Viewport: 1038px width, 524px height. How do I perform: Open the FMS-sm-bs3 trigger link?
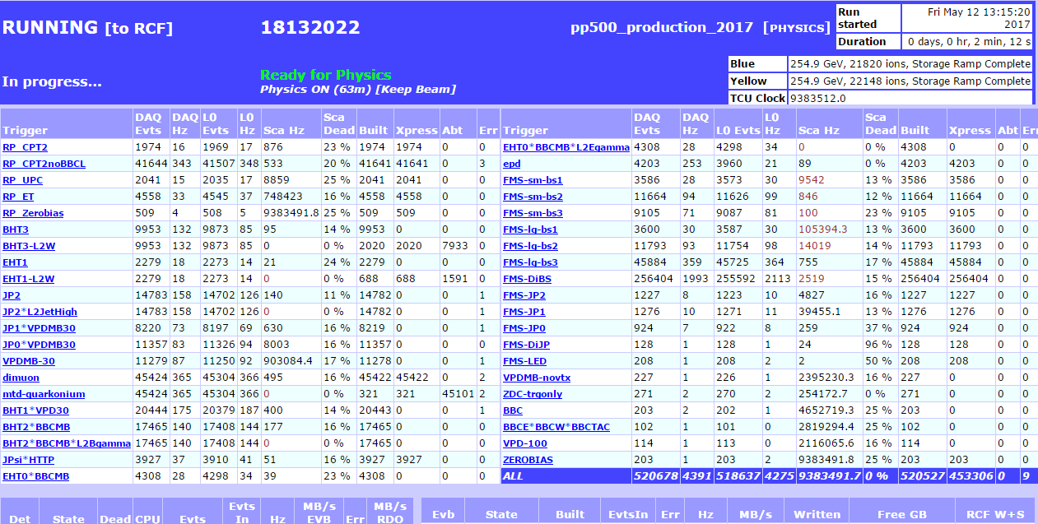533,213
